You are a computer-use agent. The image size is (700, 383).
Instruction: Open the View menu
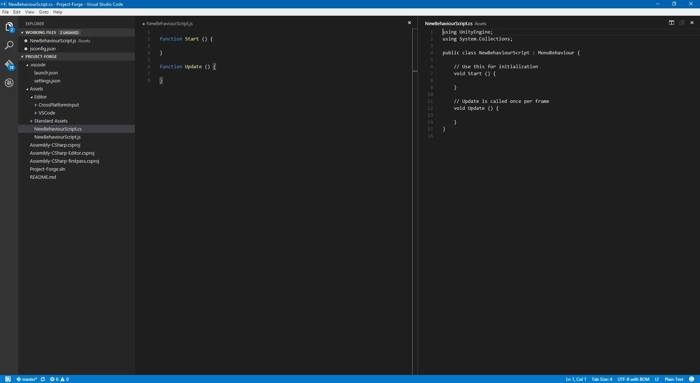pyautogui.click(x=30, y=12)
